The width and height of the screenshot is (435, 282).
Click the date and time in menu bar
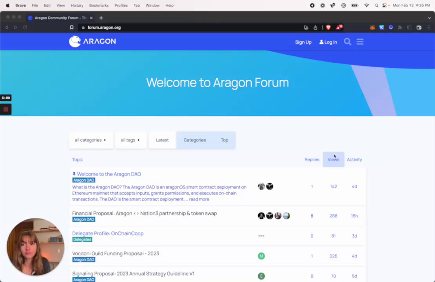pos(411,5)
